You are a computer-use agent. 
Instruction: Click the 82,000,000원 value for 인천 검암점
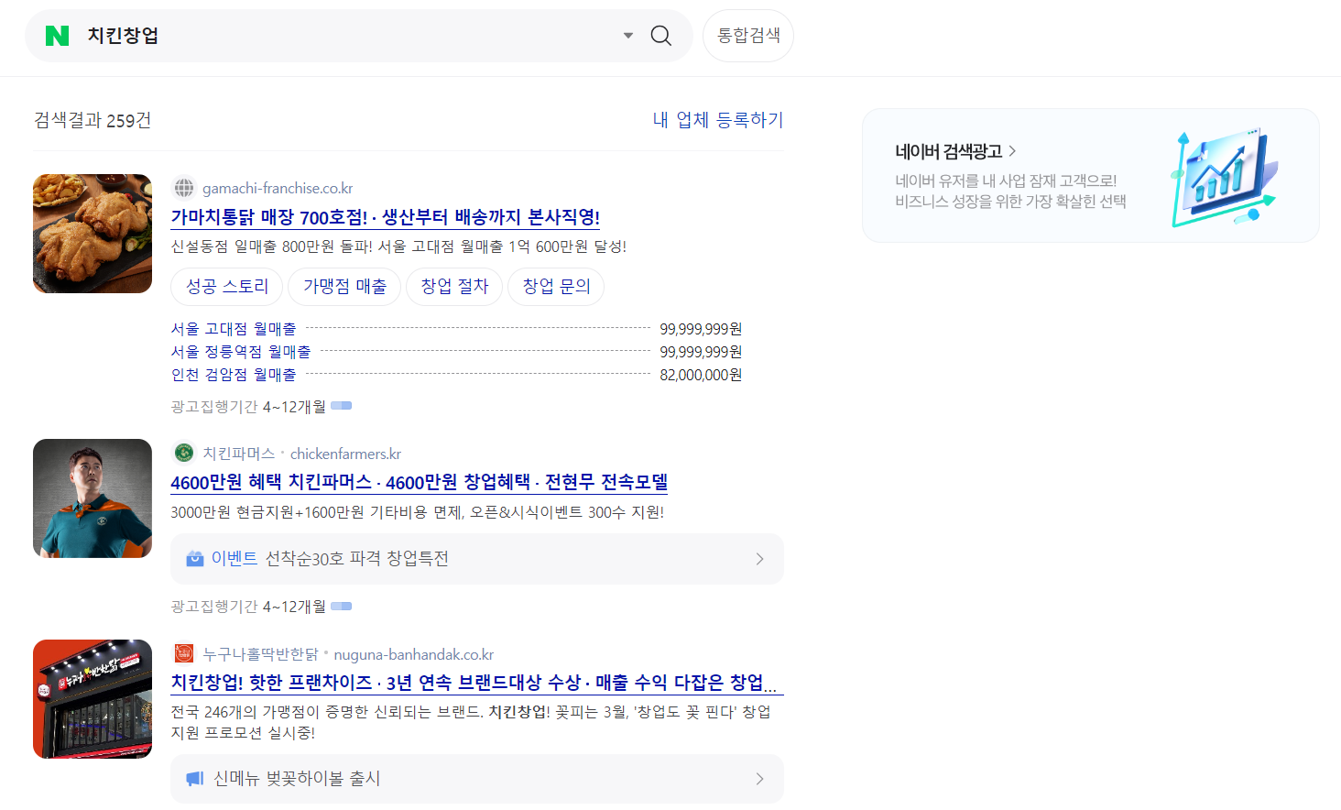[701, 375]
